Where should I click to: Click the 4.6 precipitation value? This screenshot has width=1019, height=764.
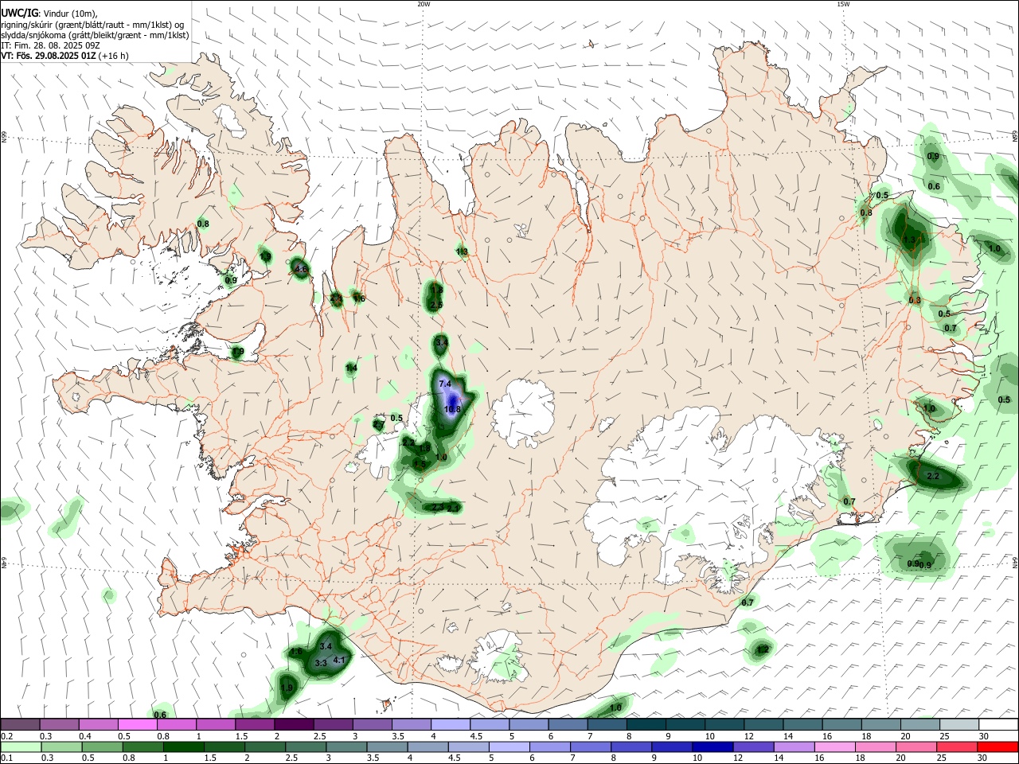point(300,270)
